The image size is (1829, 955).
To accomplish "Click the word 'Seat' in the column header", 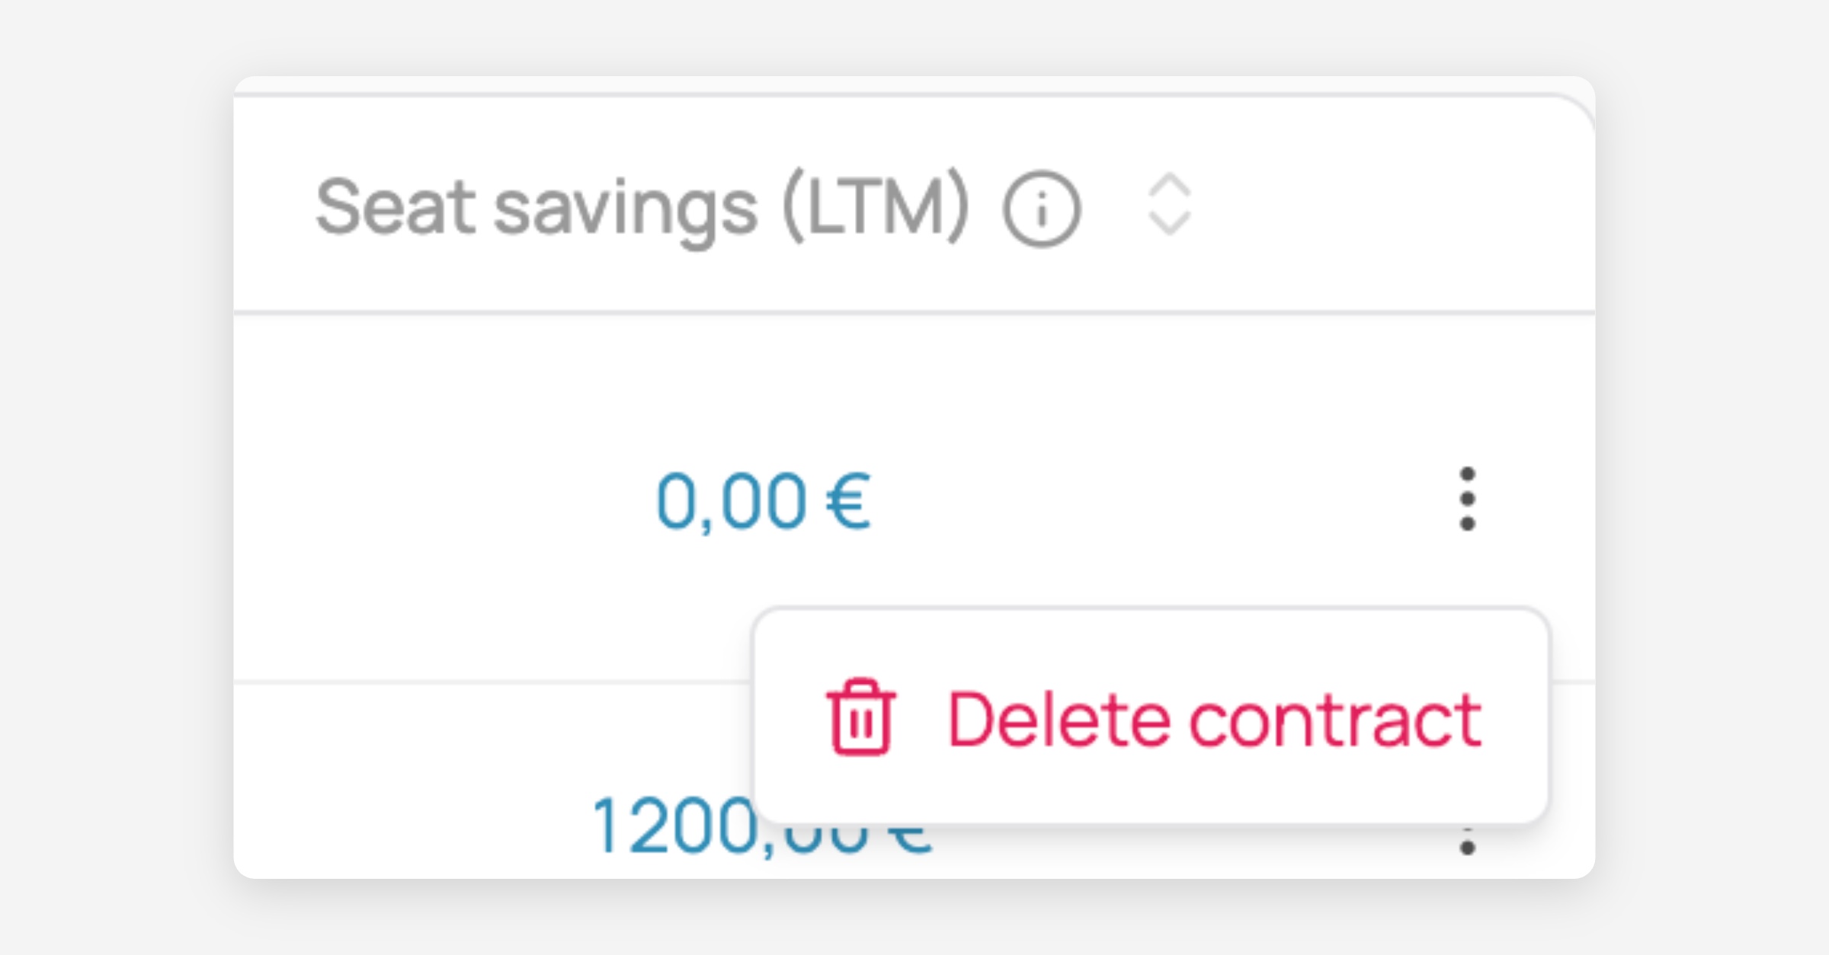I will 396,207.
